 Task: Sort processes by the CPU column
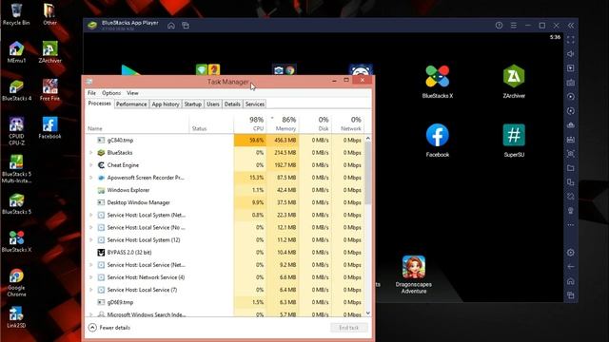point(250,123)
